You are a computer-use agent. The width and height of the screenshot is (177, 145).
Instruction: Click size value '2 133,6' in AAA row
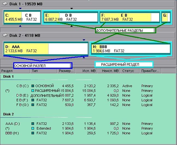(68, 123)
